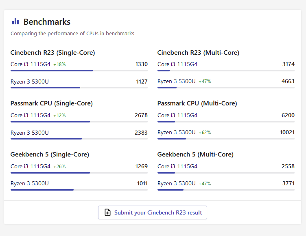
Task: Click Core i3 1115G4 under Cinebench R23 Single-Core
Action: click(31, 64)
